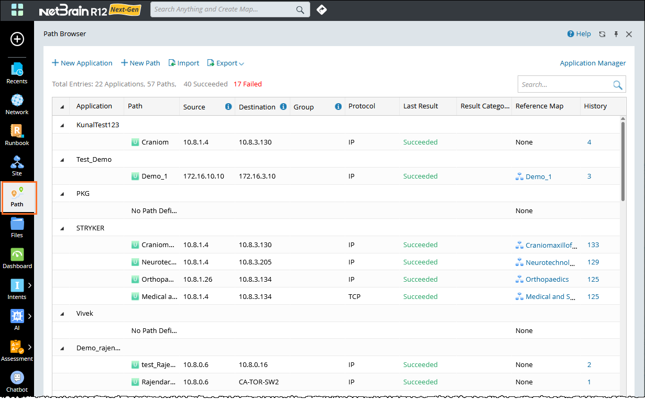The width and height of the screenshot is (645, 399).
Task: Open the Export dropdown menu
Action: point(226,63)
